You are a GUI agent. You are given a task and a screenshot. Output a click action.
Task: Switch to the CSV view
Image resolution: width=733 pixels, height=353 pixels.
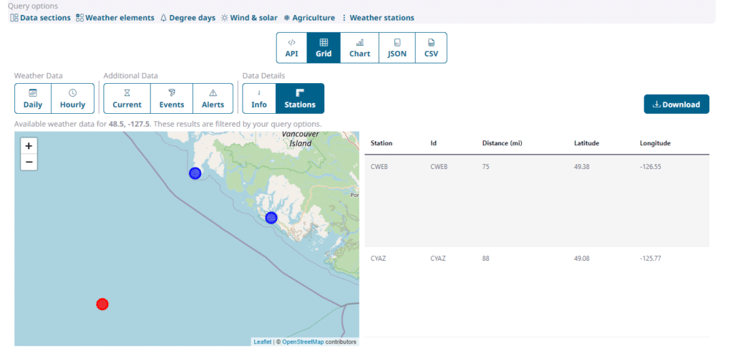431,48
